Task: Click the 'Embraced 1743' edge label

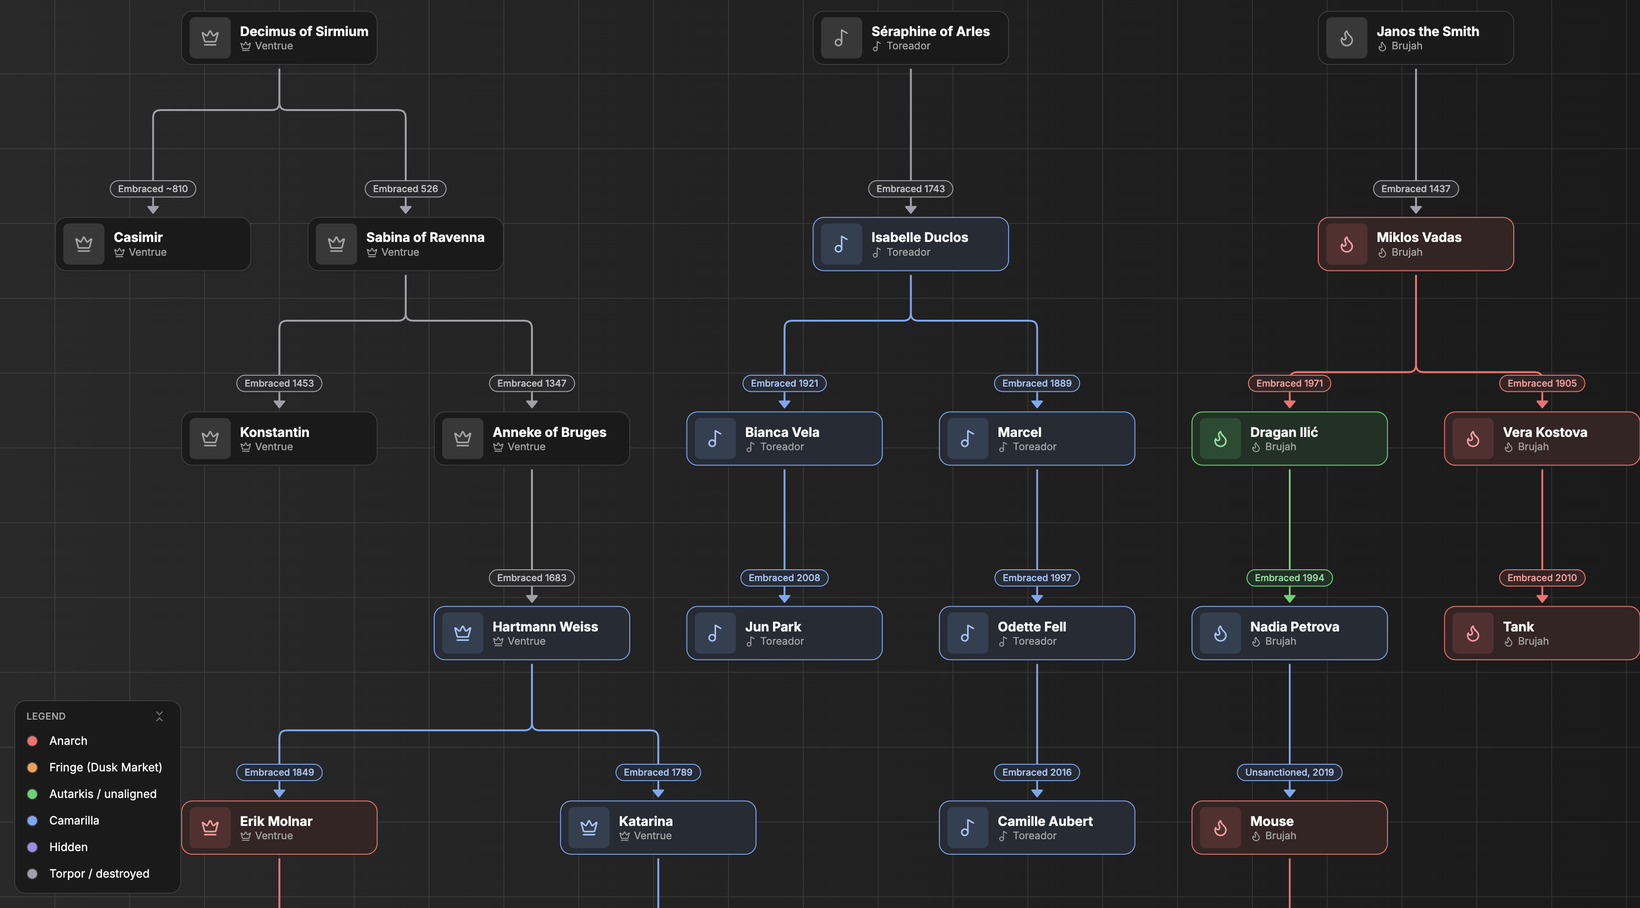Action: pos(911,189)
